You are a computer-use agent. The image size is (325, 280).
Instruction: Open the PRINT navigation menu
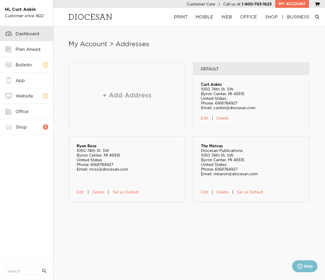[x=181, y=17]
